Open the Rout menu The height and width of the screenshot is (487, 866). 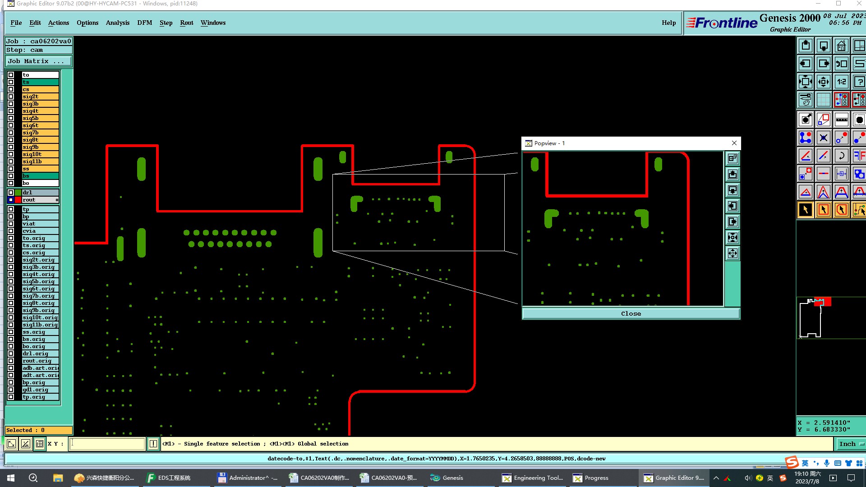pyautogui.click(x=187, y=23)
